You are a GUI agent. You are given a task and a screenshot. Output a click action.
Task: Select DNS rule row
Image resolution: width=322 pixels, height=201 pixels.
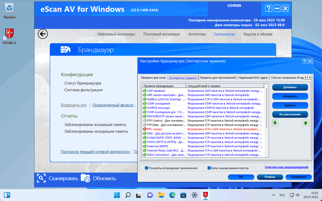(203, 133)
